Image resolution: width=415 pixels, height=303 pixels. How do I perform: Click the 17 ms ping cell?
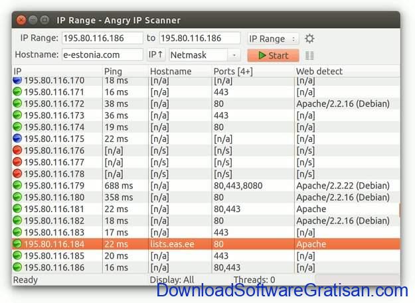[116, 233]
